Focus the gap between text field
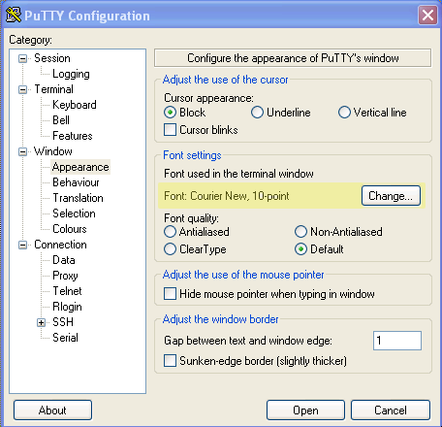The image size is (442, 427). pos(397,341)
